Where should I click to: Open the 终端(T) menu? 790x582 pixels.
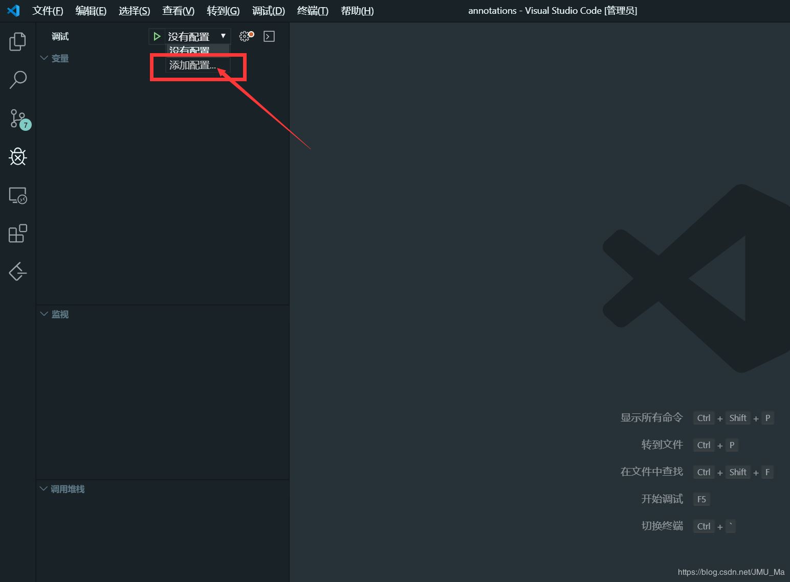(x=313, y=11)
